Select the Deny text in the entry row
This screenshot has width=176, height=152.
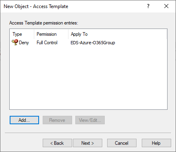click(24, 43)
